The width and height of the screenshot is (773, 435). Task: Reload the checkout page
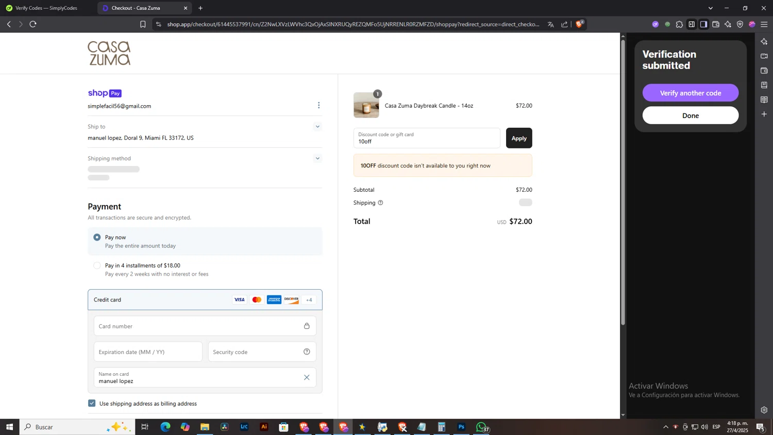(x=33, y=24)
